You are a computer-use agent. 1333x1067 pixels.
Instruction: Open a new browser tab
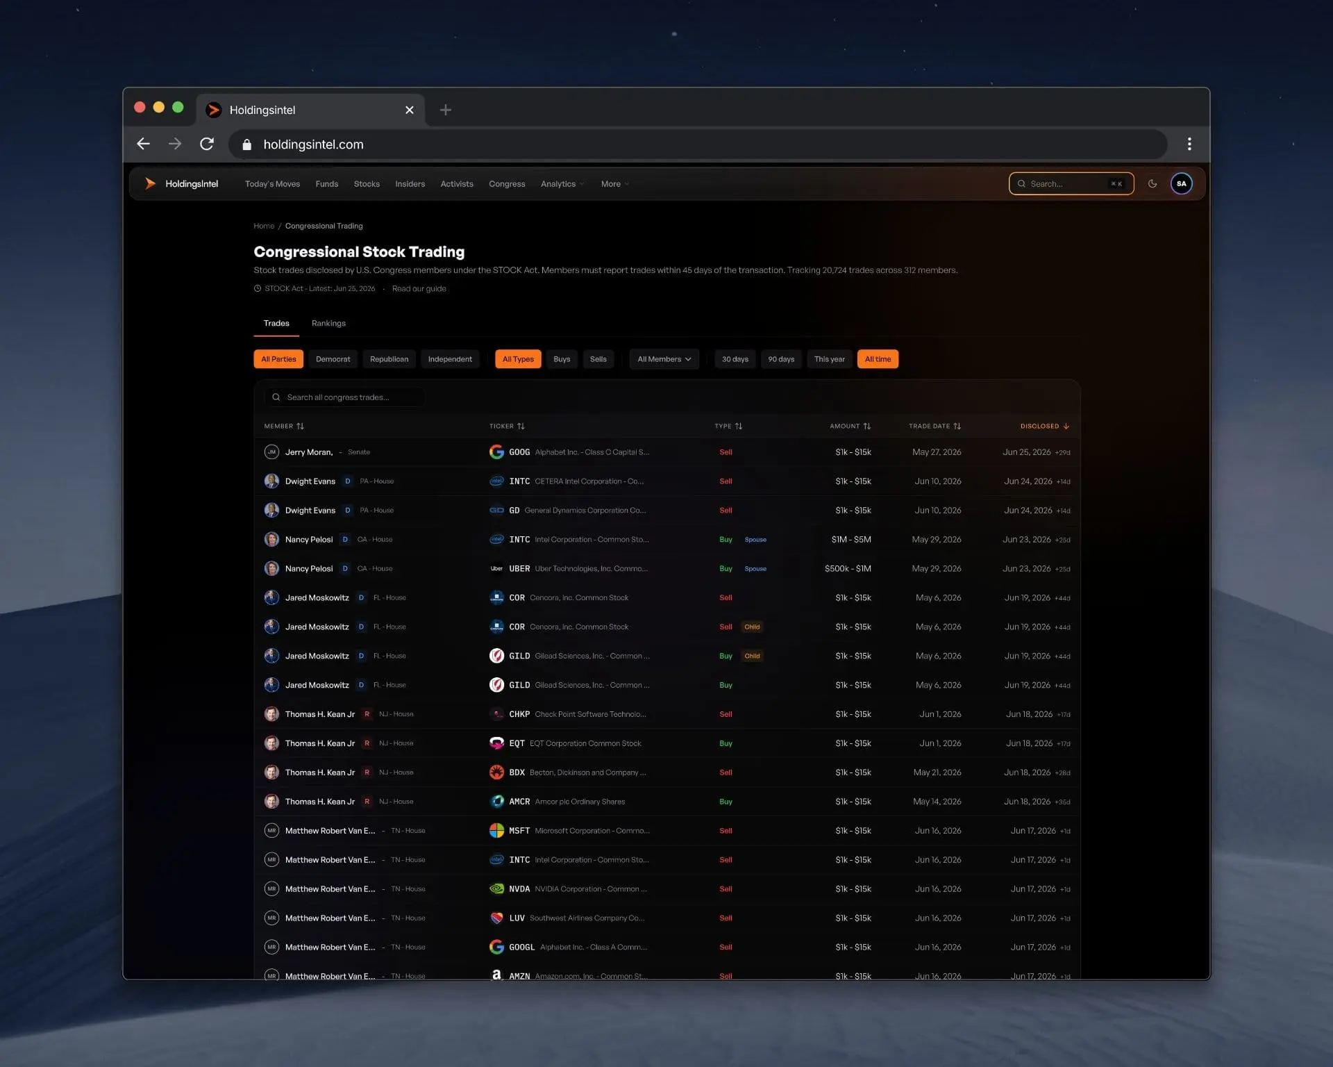pyautogui.click(x=446, y=110)
